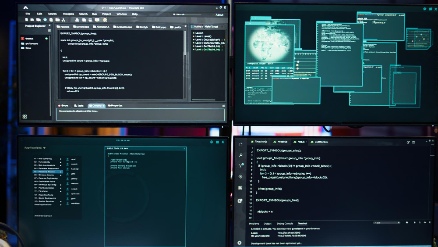Select hashcat from the password tools list
Image resolution: width=438 pixels, height=247 pixels.
coord(74,169)
